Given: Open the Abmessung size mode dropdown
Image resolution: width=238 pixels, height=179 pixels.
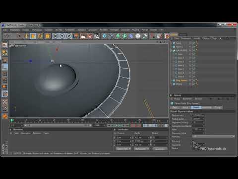Looking at the screenshot, I should [141, 149].
